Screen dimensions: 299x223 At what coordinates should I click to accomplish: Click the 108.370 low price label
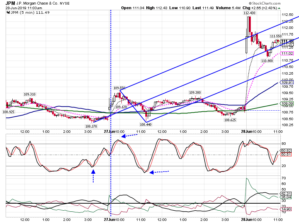pyautogui.click(x=91, y=126)
